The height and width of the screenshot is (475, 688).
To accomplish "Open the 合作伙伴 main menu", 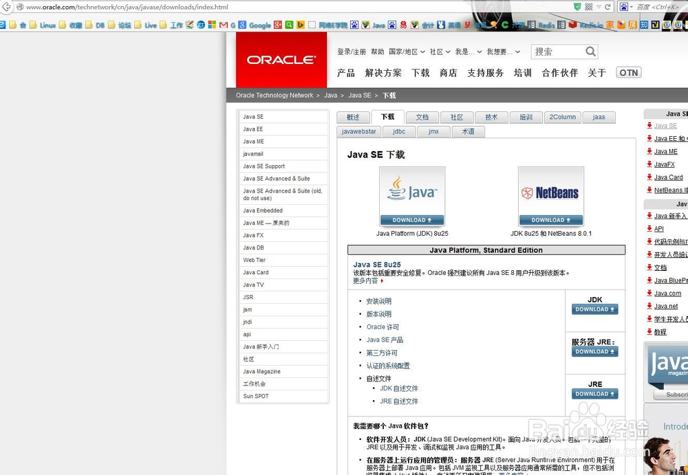I will (560, 73).
